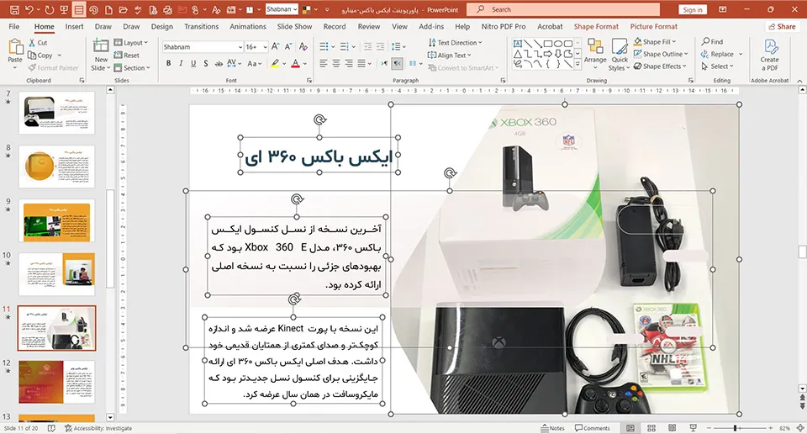Screen dimensions: 807x434
Task: Open Text Direction dropdown
Action: point(455,42)
